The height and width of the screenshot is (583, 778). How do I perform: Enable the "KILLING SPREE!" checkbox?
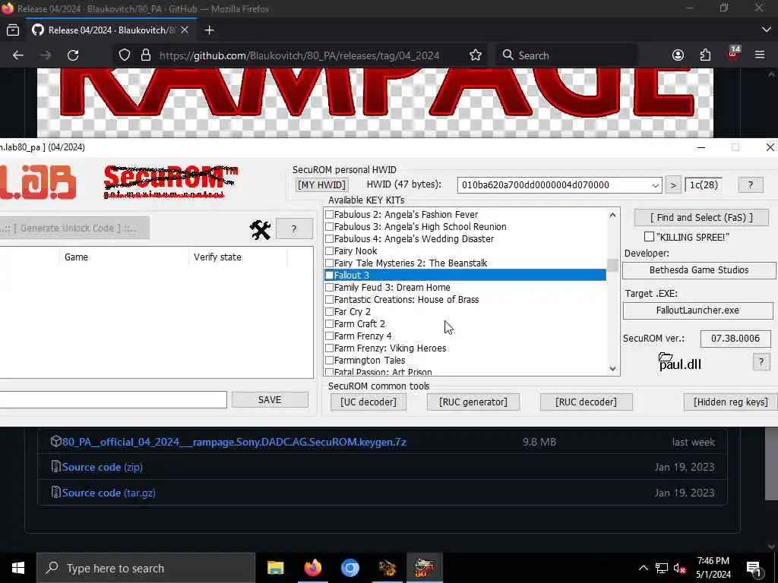coord(649,237)
